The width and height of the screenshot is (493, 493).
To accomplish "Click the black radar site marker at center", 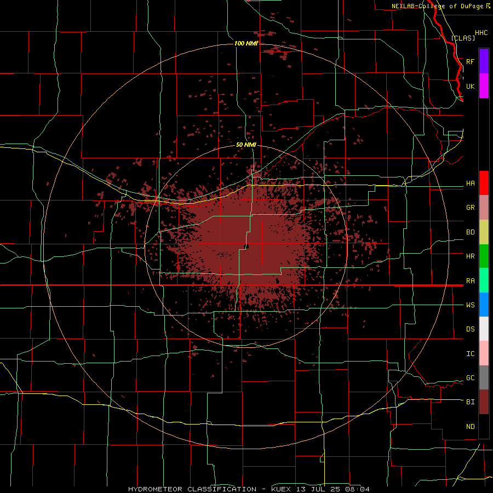I will [246, 246].
